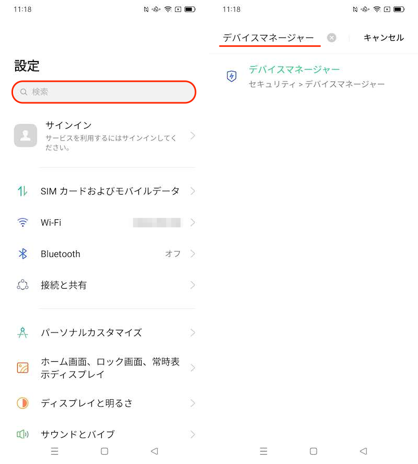
Task: Open the サインイン chevron arrow
Action: tap(193, 136)
